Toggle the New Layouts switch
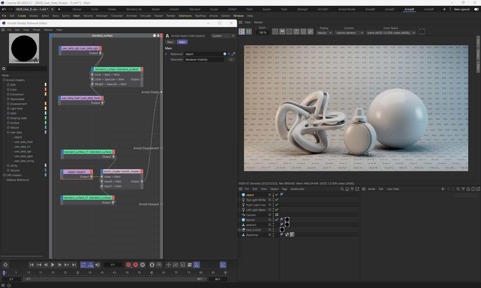481x288 pixels. click(476, 9)
